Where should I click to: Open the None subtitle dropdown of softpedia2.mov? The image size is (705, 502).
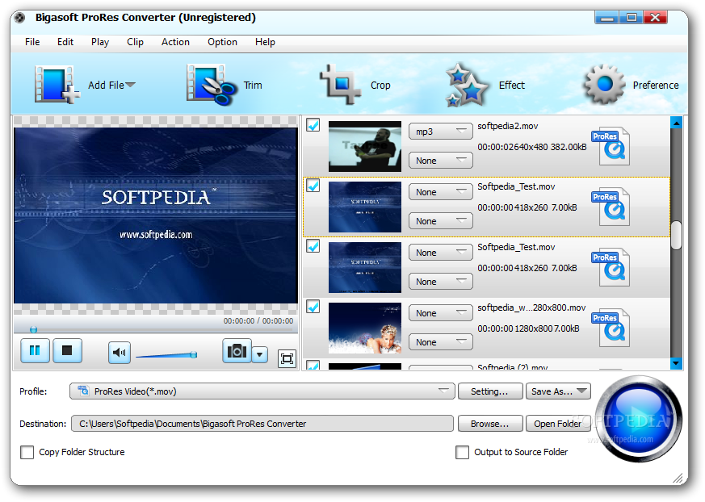coord(441,161)
